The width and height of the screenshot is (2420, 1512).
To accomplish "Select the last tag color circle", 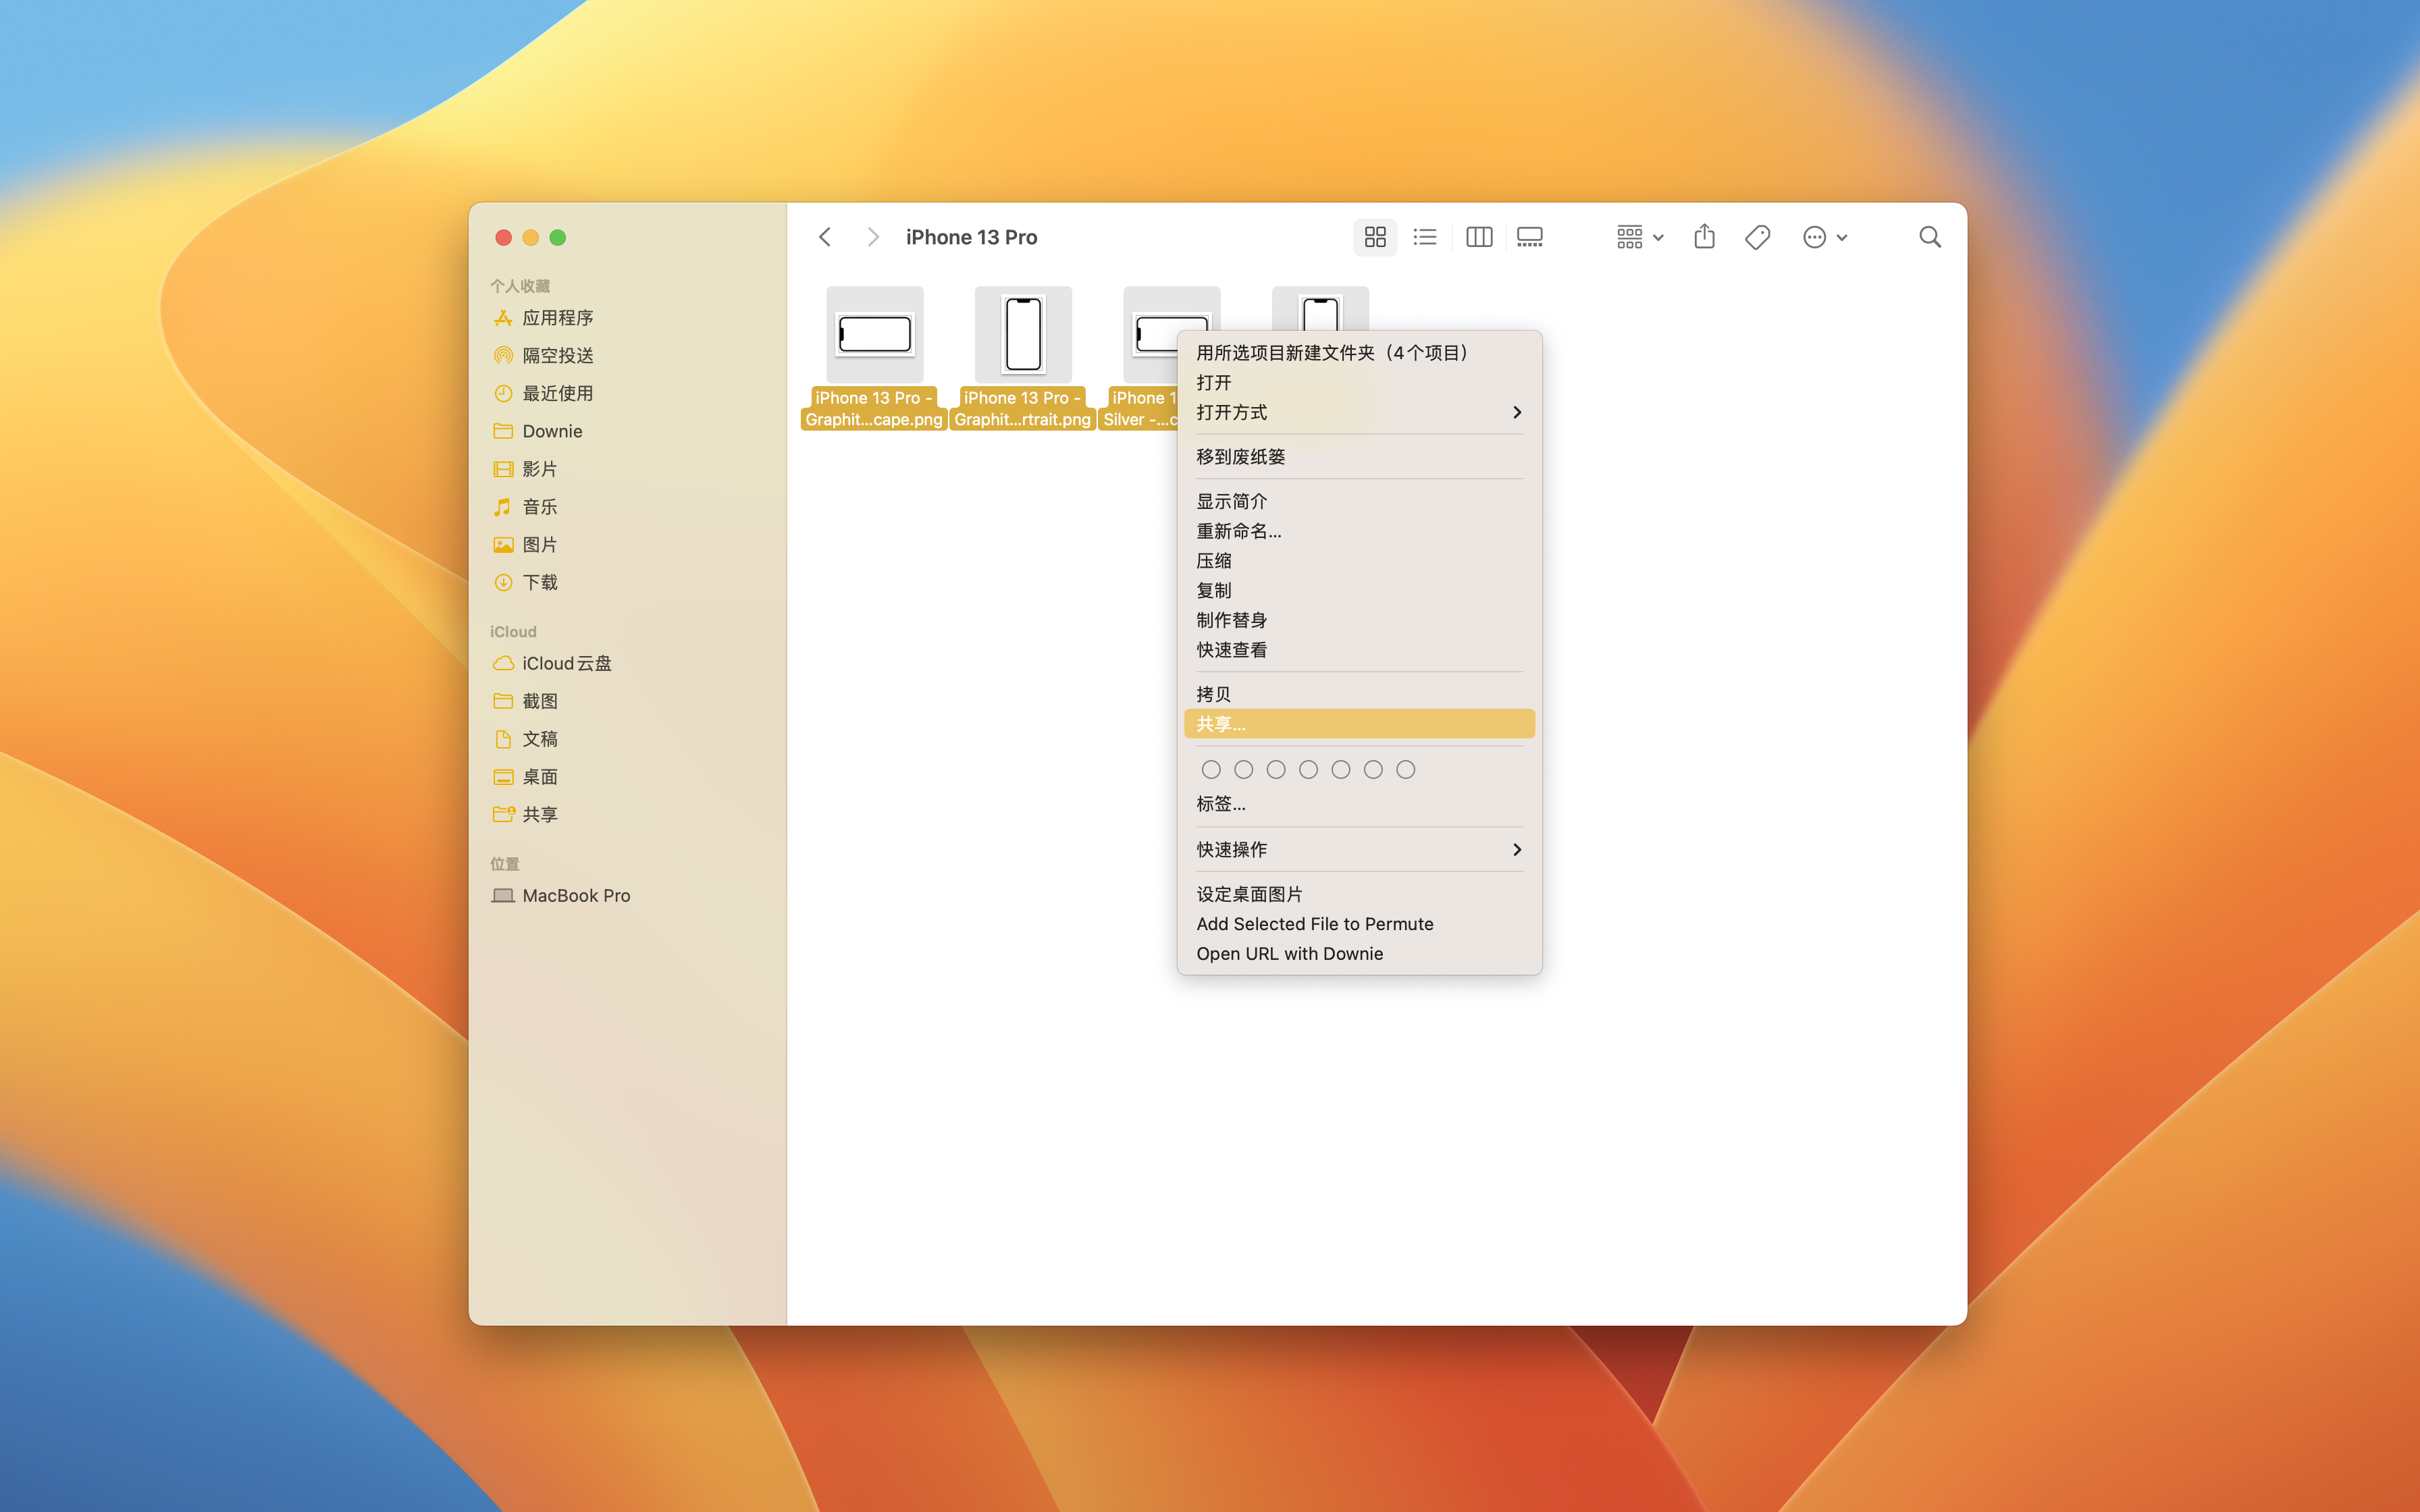I will (1405, 770).
